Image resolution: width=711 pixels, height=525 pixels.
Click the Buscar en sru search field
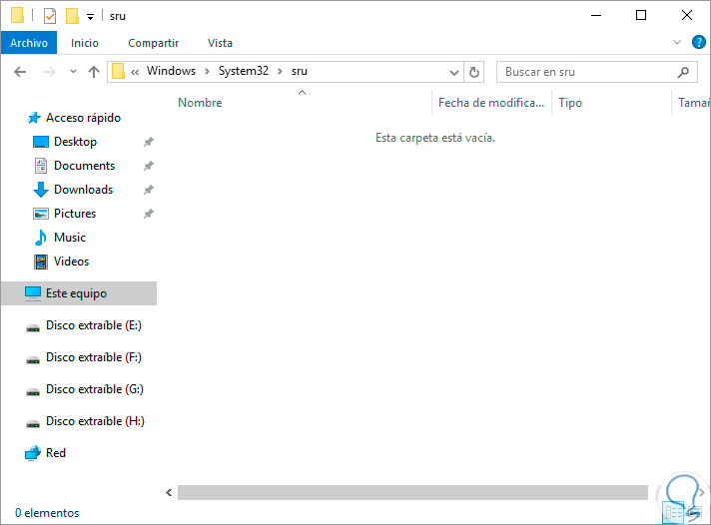[597, 72]
